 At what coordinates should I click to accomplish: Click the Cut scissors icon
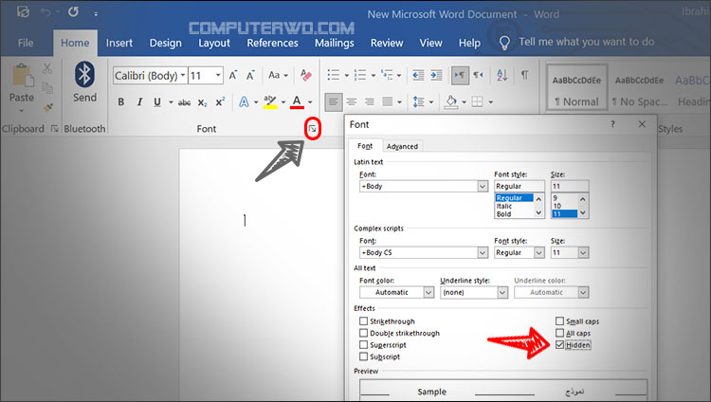tap(47, 69)
